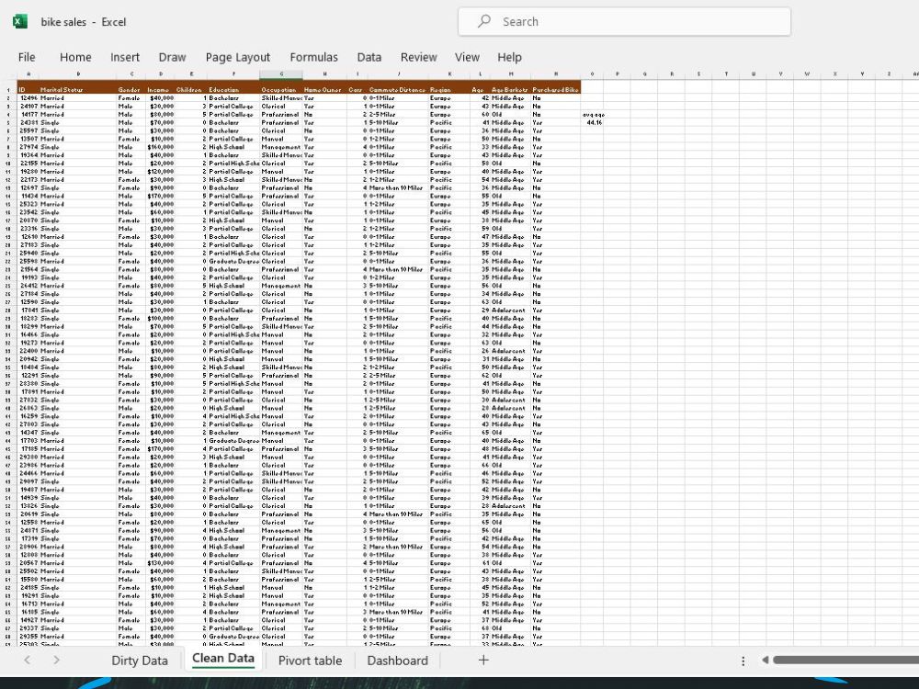Click the previous sheet navigation arrow
The image size is (919, 689).
pos(27,661)
